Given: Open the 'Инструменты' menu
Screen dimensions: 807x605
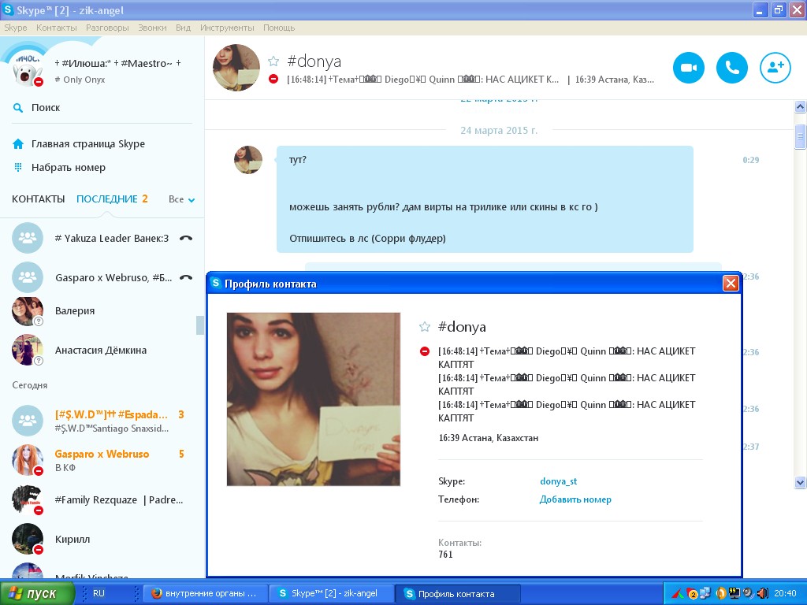Looking at the screenshot, I should click(x=227, y=28).
